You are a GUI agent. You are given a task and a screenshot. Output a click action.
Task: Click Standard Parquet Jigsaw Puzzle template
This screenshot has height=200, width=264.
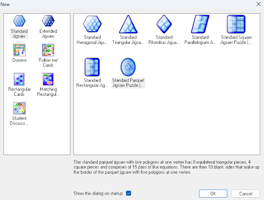(x=128, y=67)
